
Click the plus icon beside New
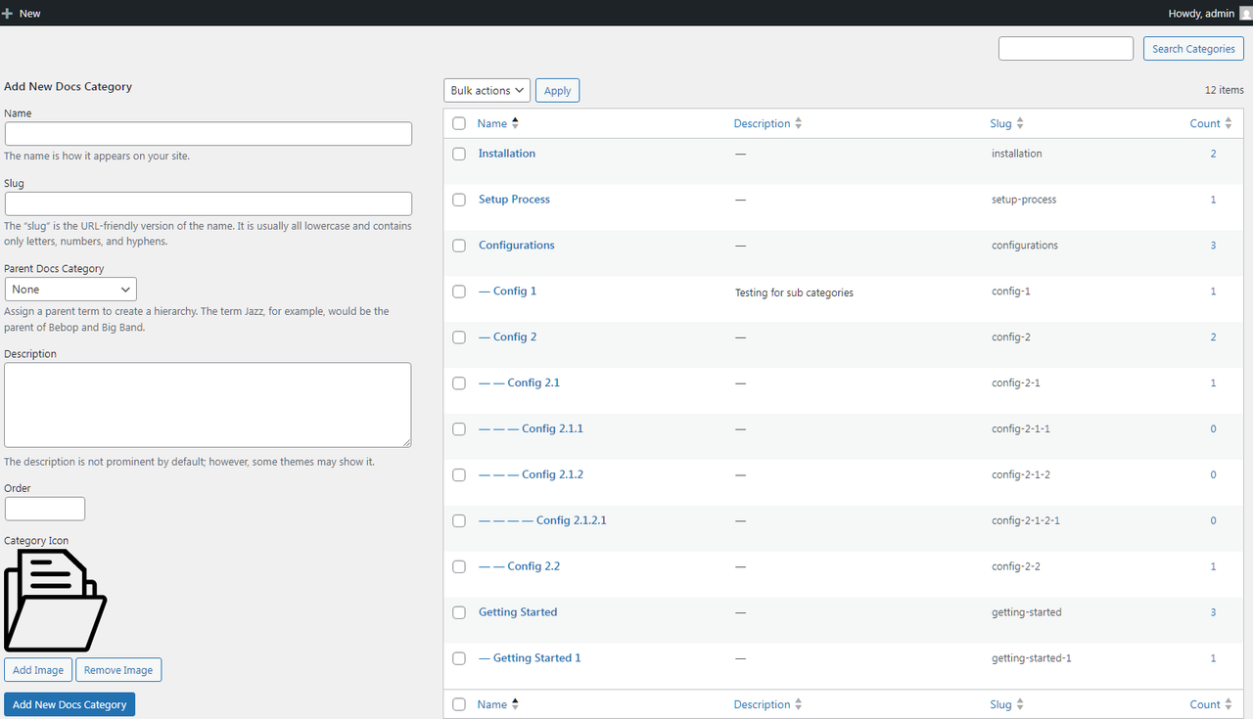tap(8, 13)
